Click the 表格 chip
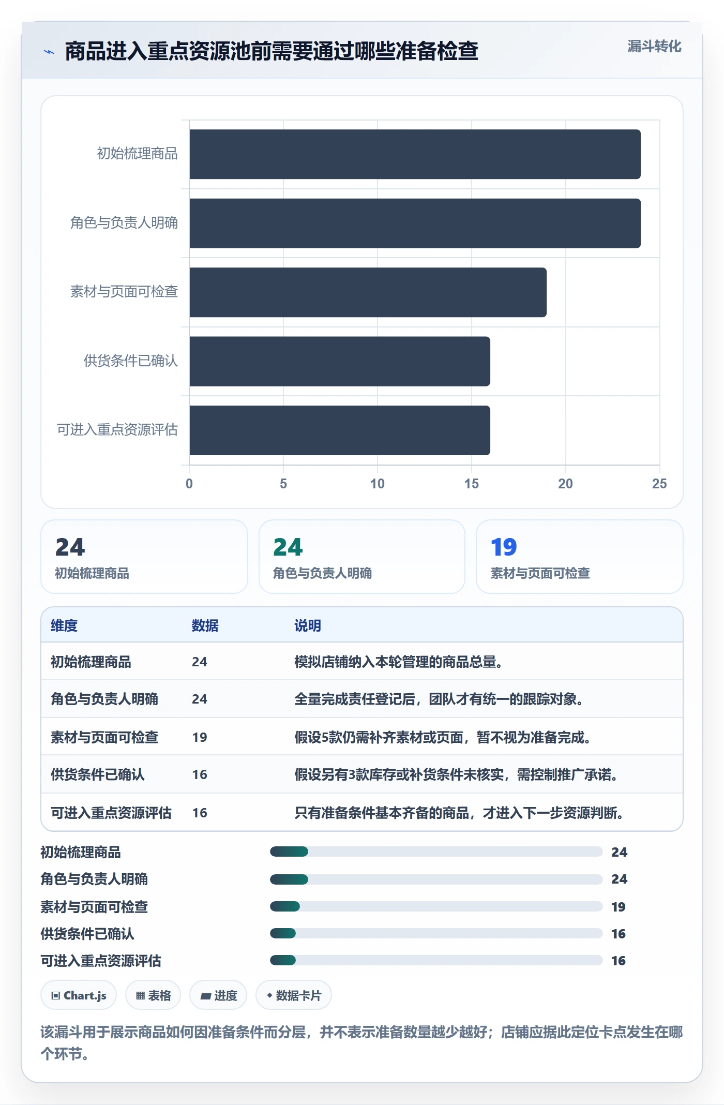Screen dimensions: 724x1105 click(x=153, y=995)
